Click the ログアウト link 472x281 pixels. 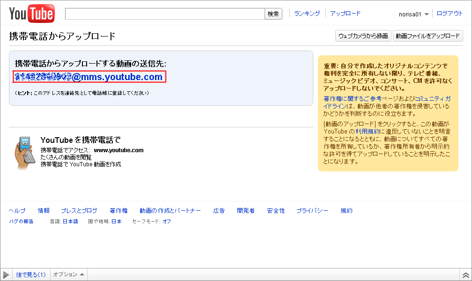450,14
